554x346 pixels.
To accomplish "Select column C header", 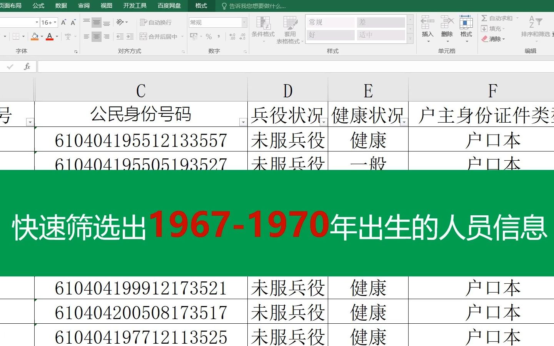I will pyautogui.click(x=141, y=91).
